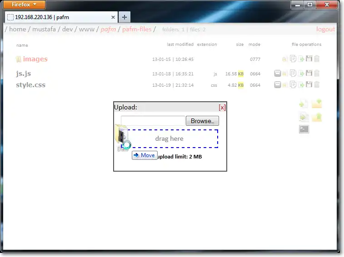Click the yellow rename icon for images folder
The image size is (344, 257).
coord(285,59)
